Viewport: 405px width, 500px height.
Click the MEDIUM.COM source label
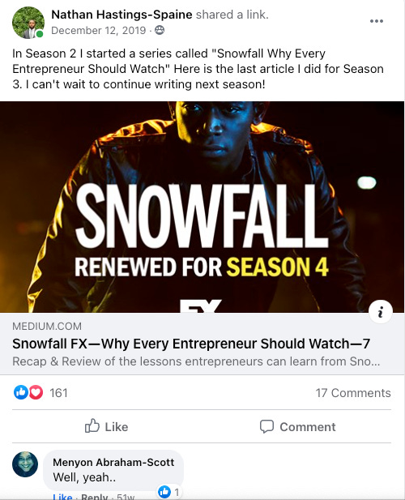(47, 327)
